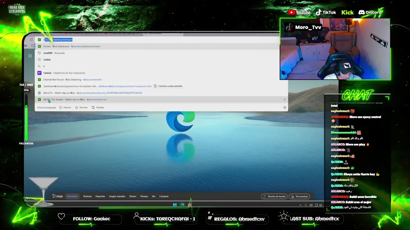Click the history clock icon beside kora999

[39, 53]
